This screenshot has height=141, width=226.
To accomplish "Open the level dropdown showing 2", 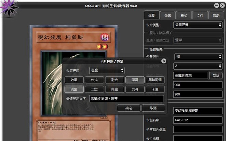I will (x=198, y=66).
